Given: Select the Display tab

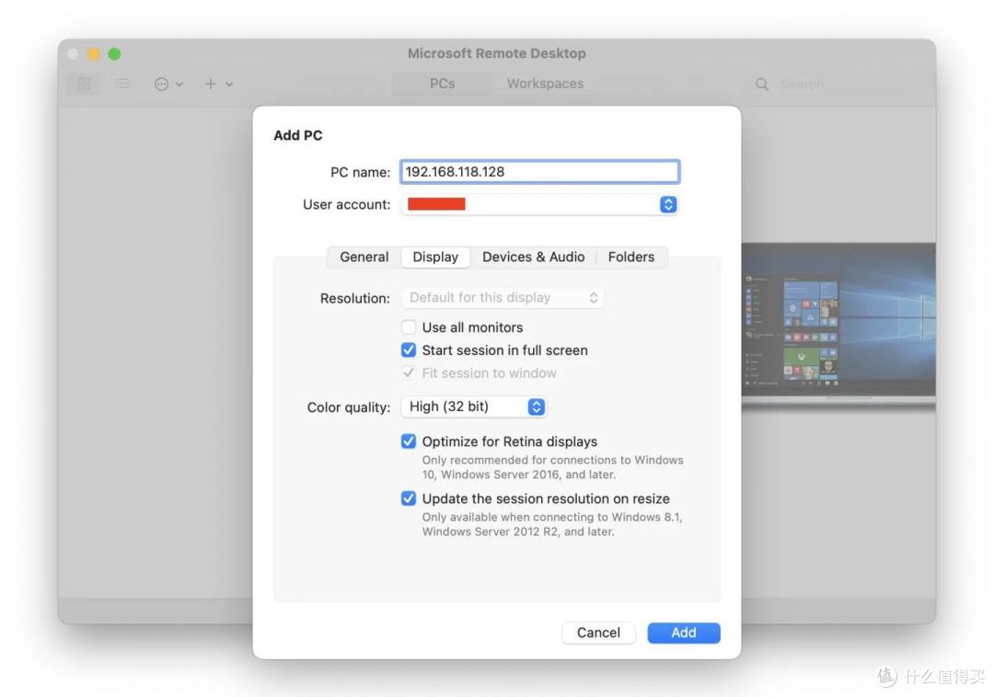Looking at the screenshot, I should [x=434, y=257].
